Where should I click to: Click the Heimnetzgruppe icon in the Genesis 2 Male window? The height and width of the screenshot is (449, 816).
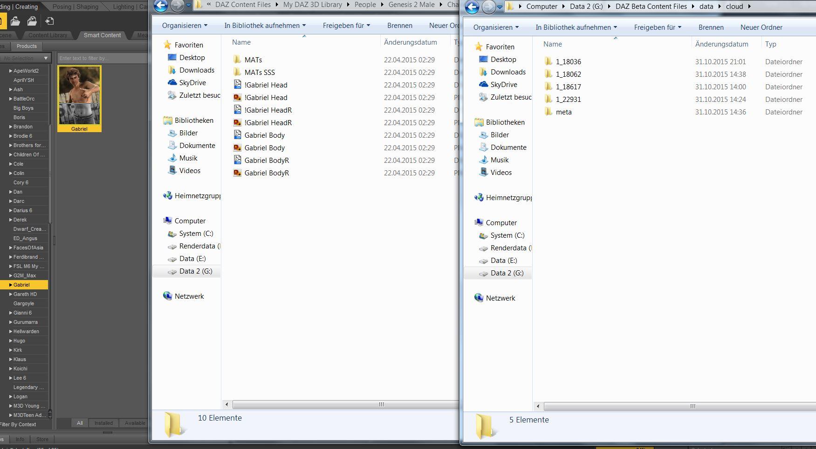click(x=167, y=195)
